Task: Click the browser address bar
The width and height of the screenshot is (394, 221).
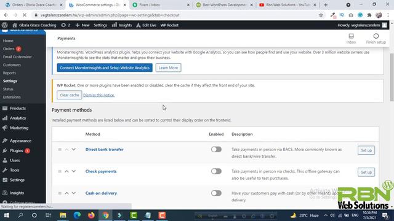Action: coord(176,15)
